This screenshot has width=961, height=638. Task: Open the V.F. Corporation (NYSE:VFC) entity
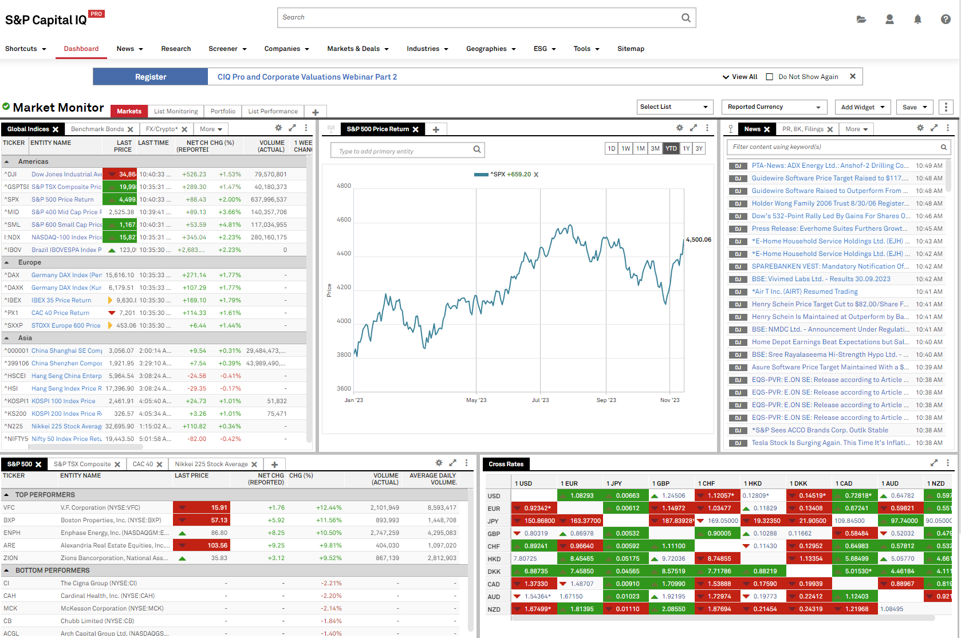pyautogui.click(x=100, y=508)
